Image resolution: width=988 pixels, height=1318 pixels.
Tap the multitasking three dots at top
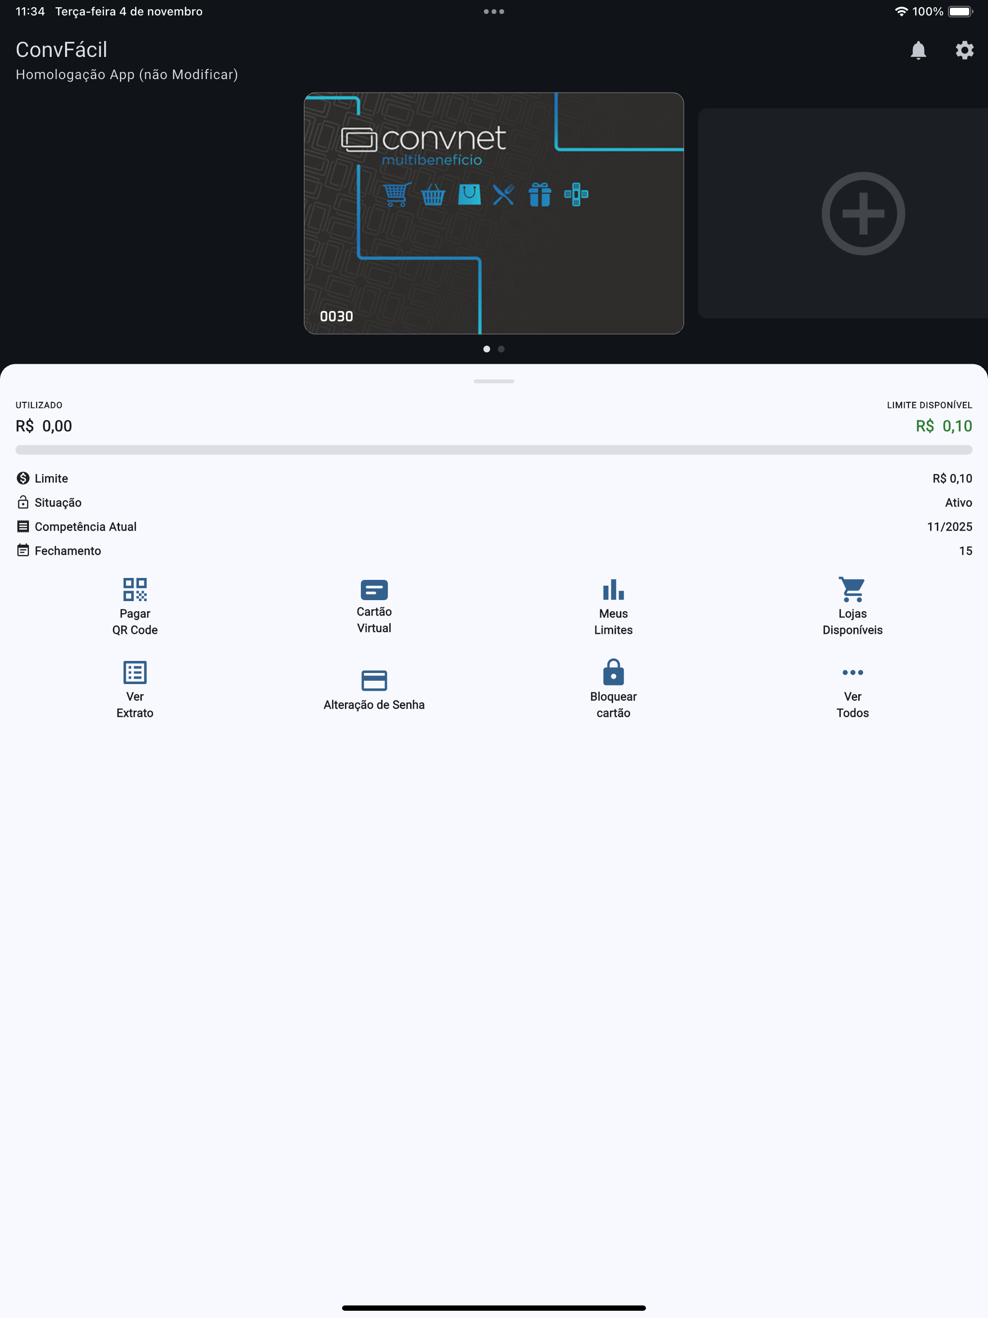pyautogui.click(x=494, y=11)
